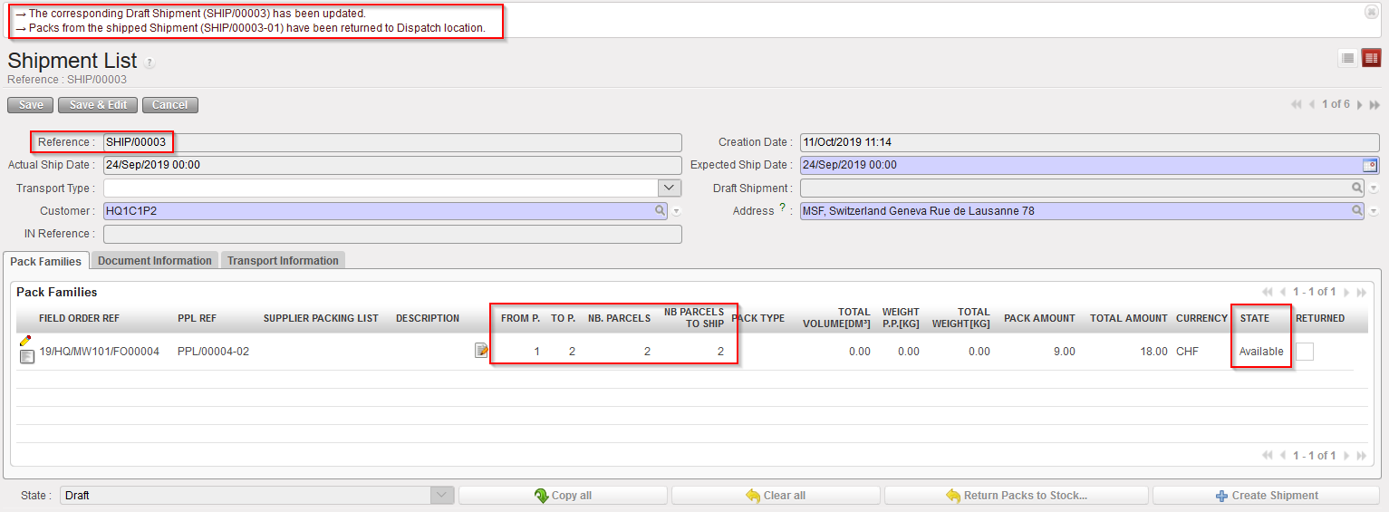Expand Draft Shipment field options arrow
The height and width of the screenshot is (512, 1389).
(1374, 188)
